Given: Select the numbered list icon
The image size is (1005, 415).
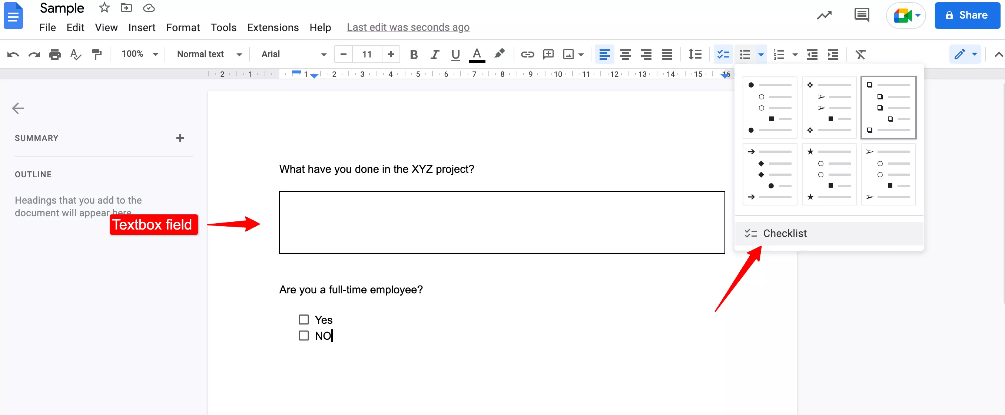Looking at the screenshot, I should (779, 54).
